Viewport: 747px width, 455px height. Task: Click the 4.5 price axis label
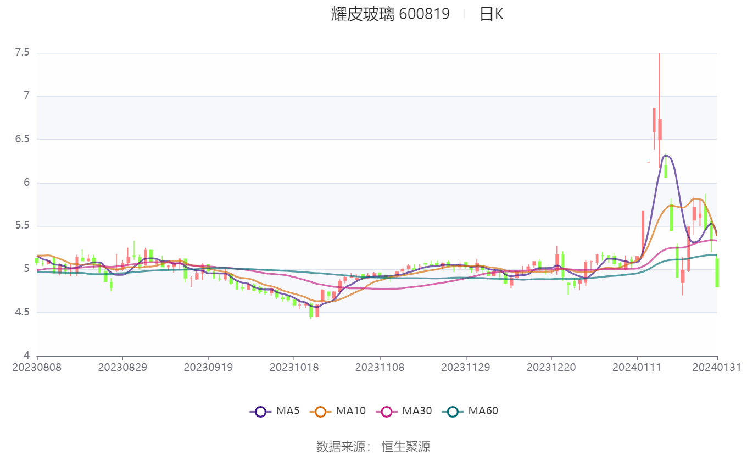point(22,313)
